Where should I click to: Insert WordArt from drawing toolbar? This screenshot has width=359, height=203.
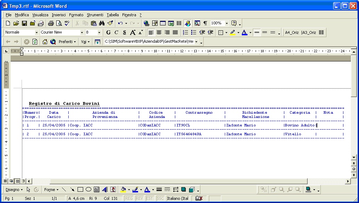pos(105,190)
